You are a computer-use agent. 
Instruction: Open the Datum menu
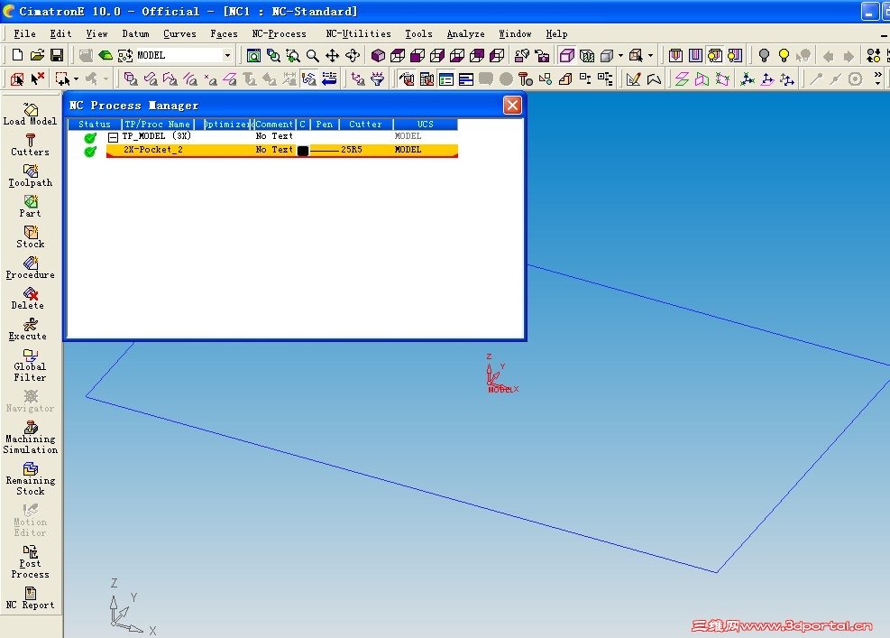click(x=135, y=33)
